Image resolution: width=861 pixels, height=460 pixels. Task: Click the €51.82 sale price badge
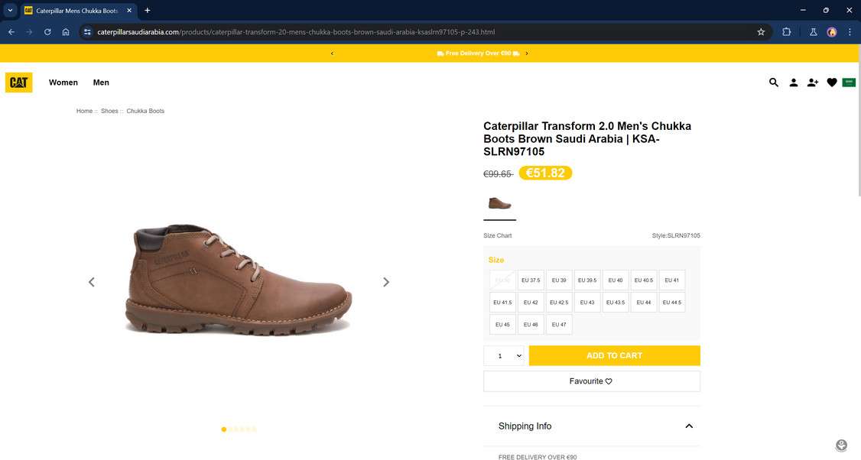pyautogui.click(x=545, y=173)
